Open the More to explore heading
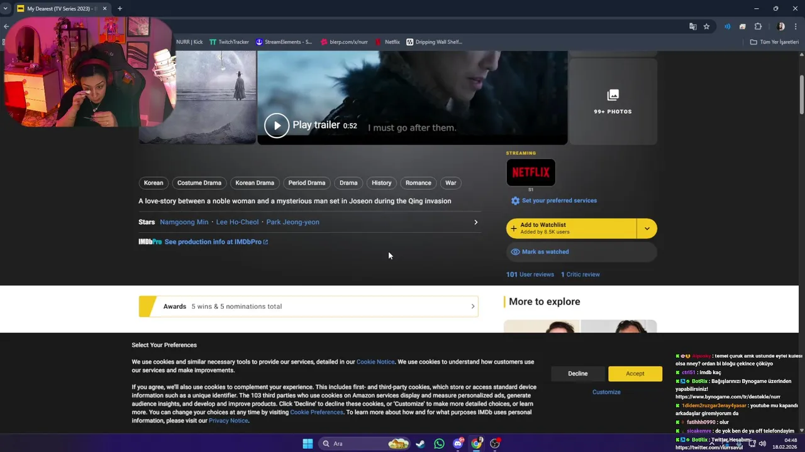 [x=545, y=301]
